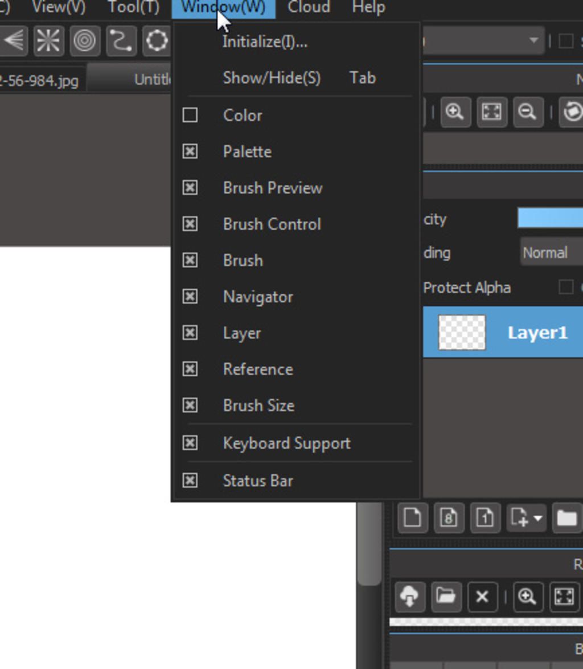Viewport: 583px width, 669px height.
Task: Click the vertical canvas scrollbar
Action: pyautogui.click(x=369, y=543)
